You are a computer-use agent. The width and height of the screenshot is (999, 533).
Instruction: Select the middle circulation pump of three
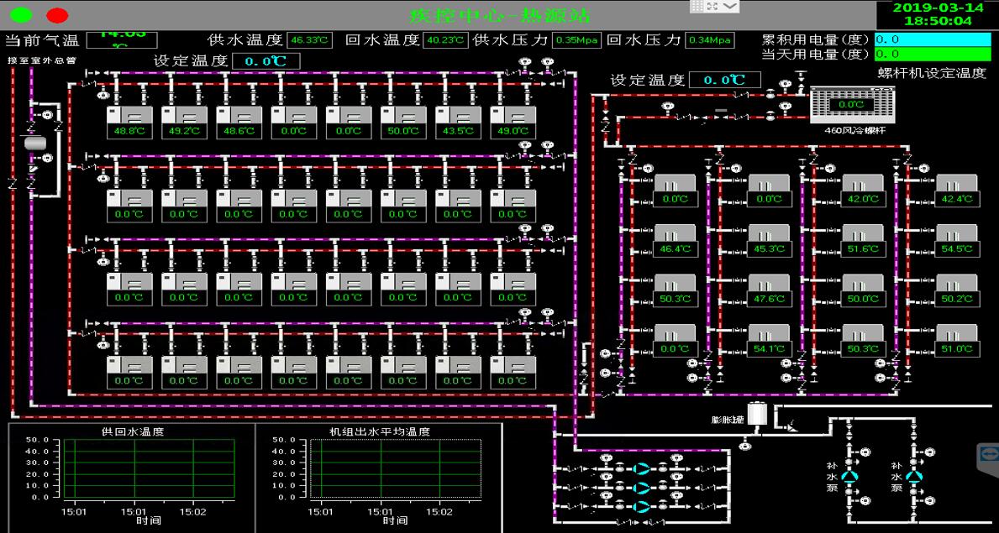click(x=643, y=488)
